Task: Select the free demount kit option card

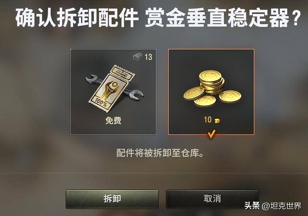Action: (114, 92)
